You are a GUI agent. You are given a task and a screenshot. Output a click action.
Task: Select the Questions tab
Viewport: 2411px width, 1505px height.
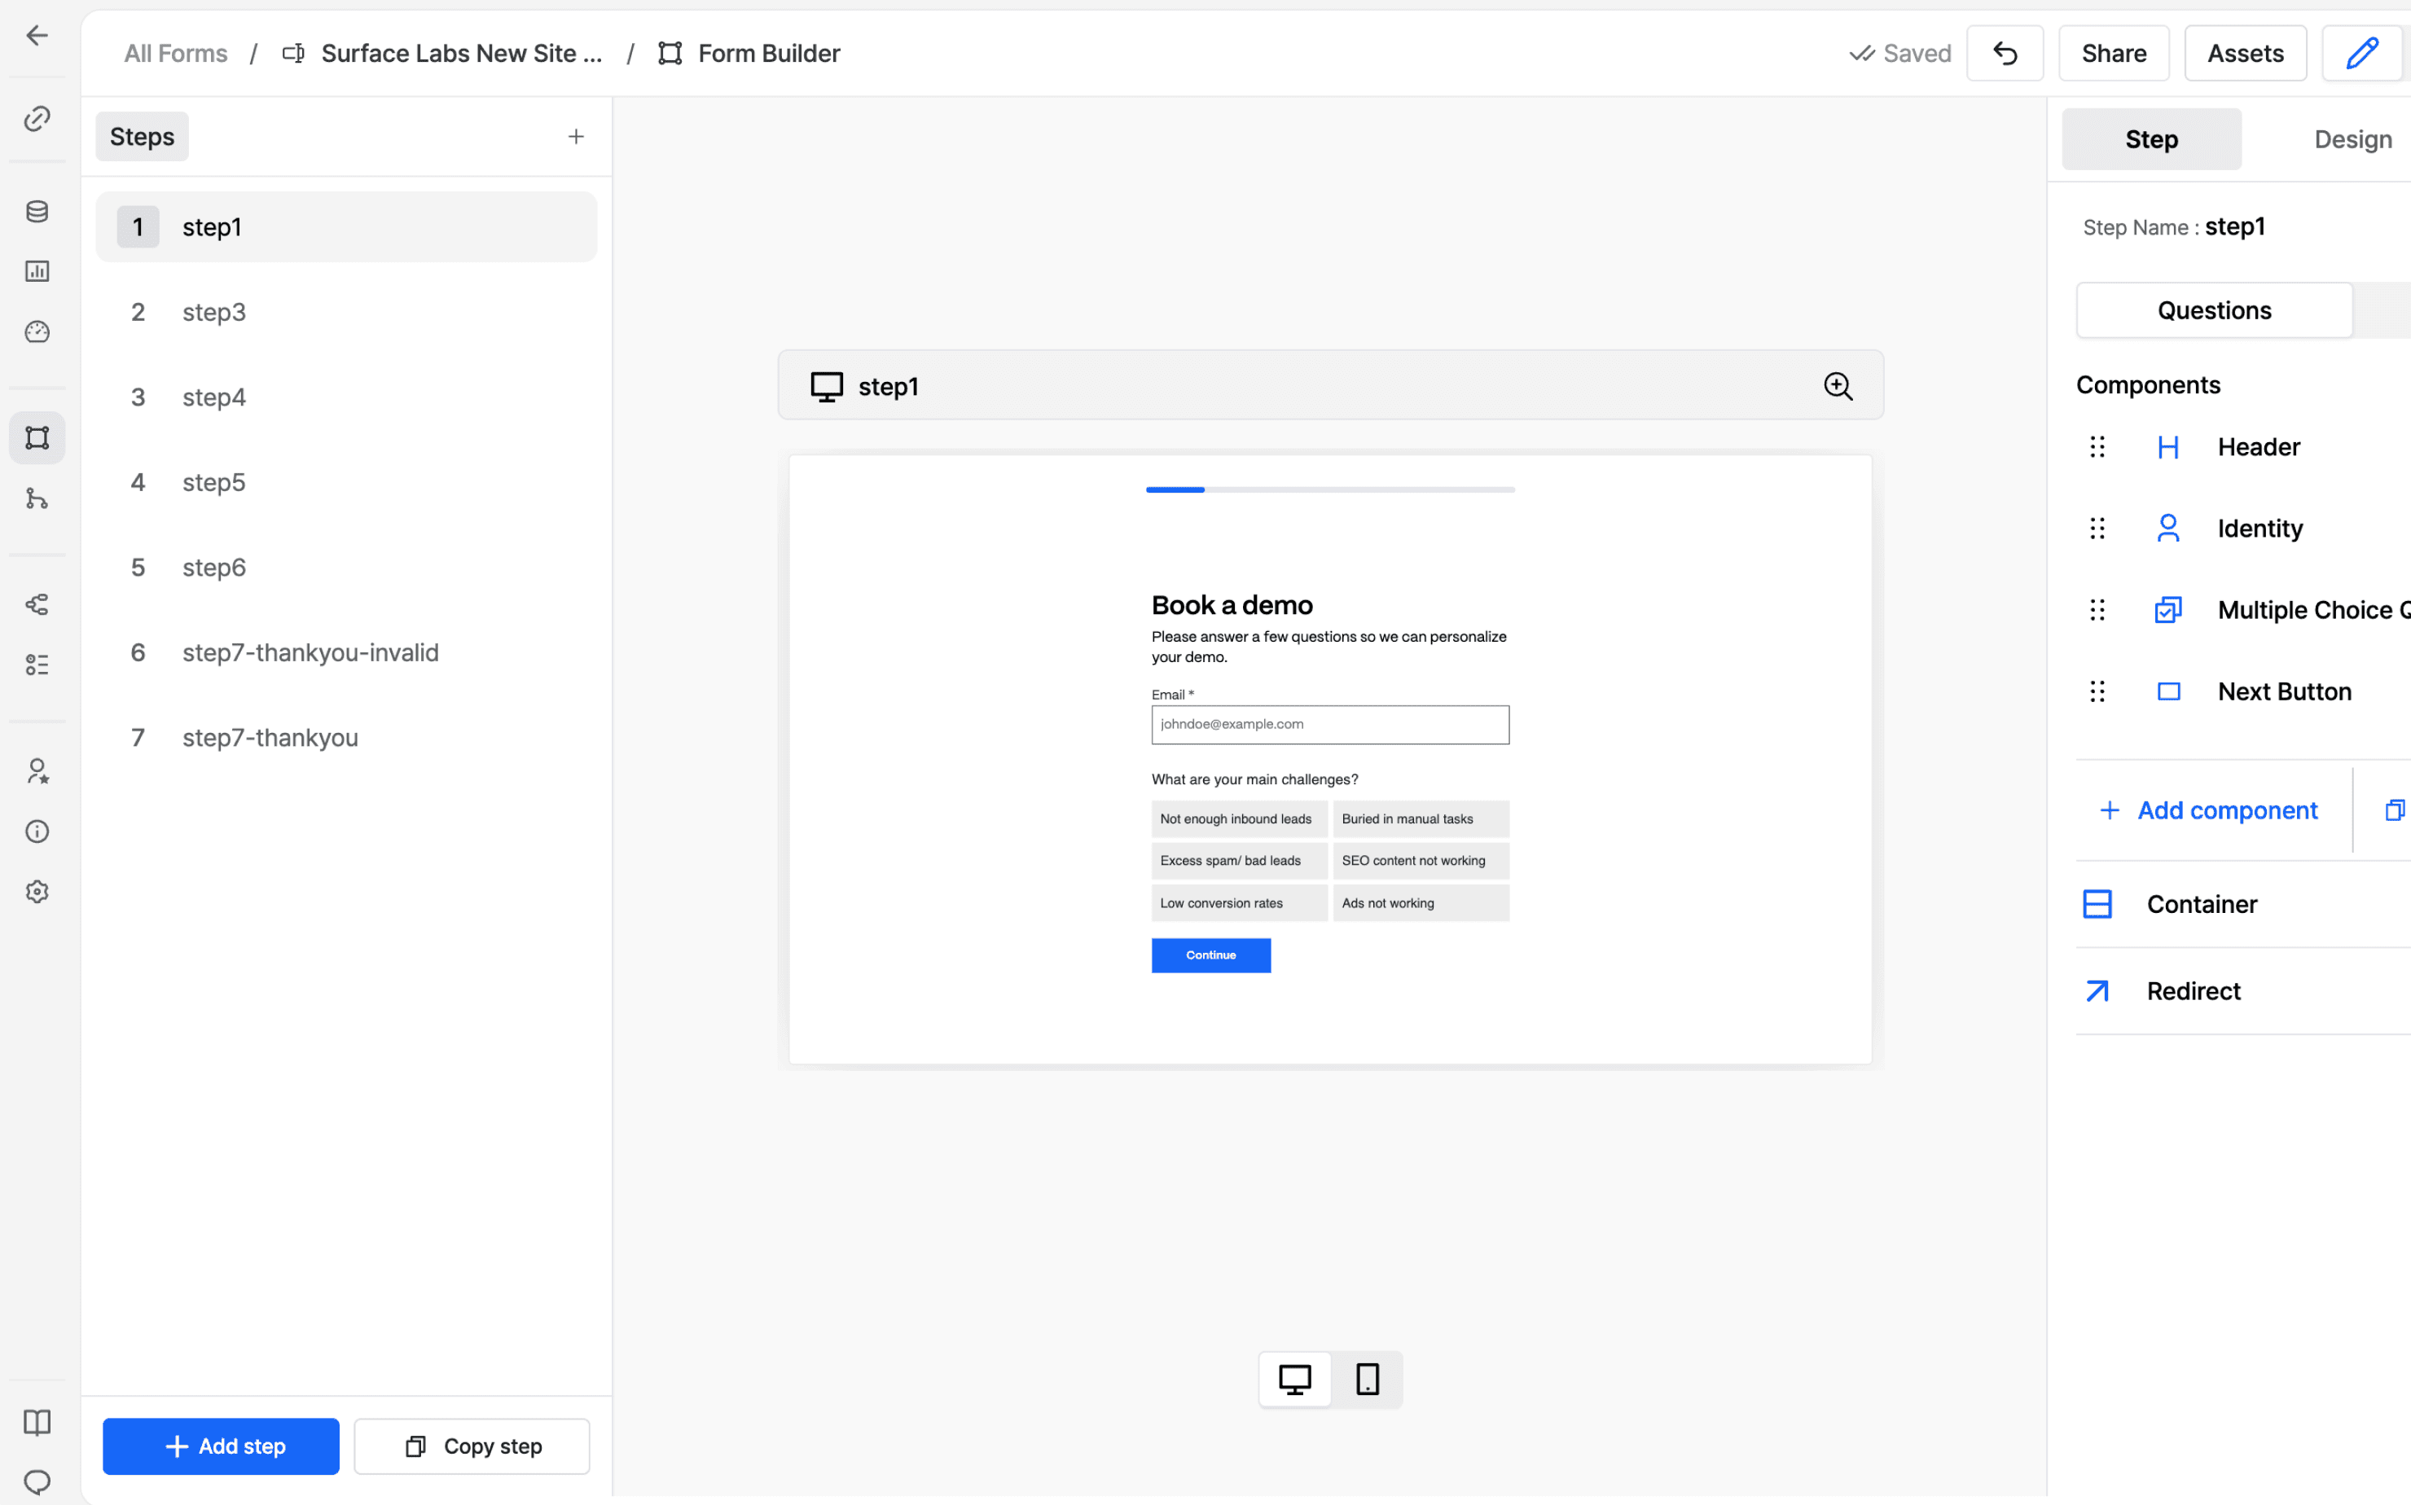2214,310
